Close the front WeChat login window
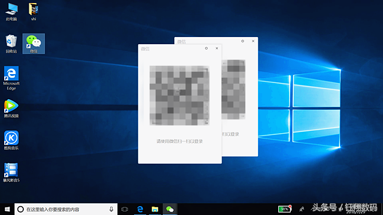The height and width of the screenshot is (215, 383). click(217, 48)
